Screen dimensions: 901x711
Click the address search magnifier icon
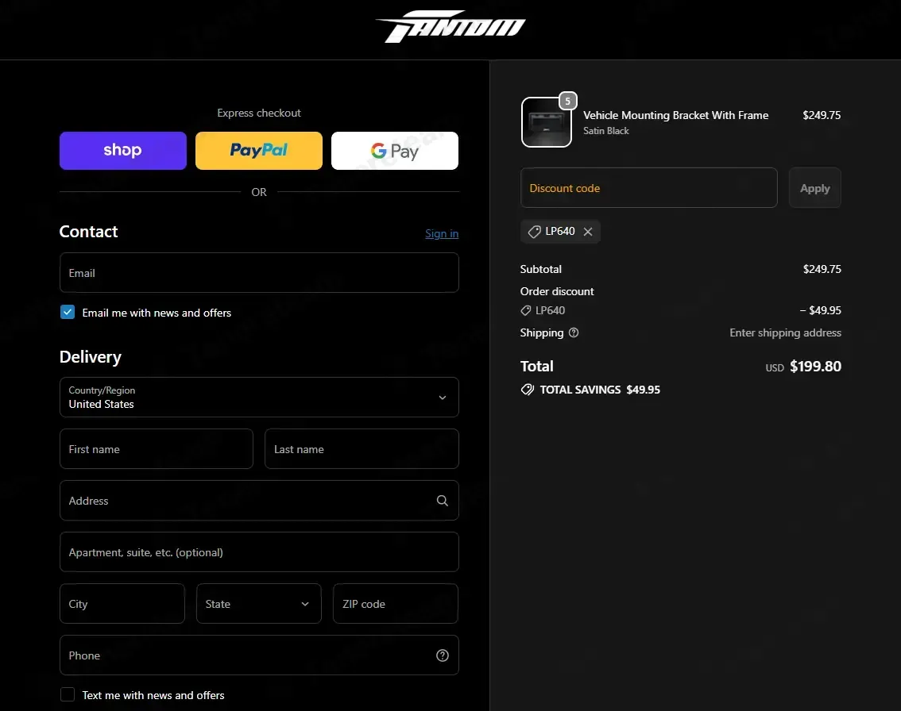[x=442, y=501]
